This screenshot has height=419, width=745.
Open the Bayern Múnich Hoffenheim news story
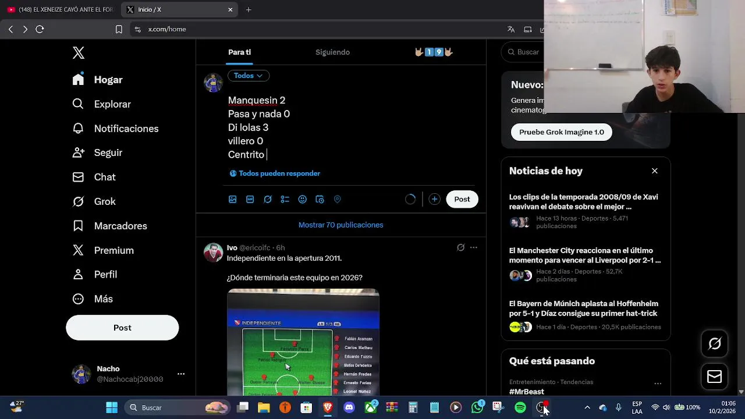pyautogui.click(x=586, y=317)
